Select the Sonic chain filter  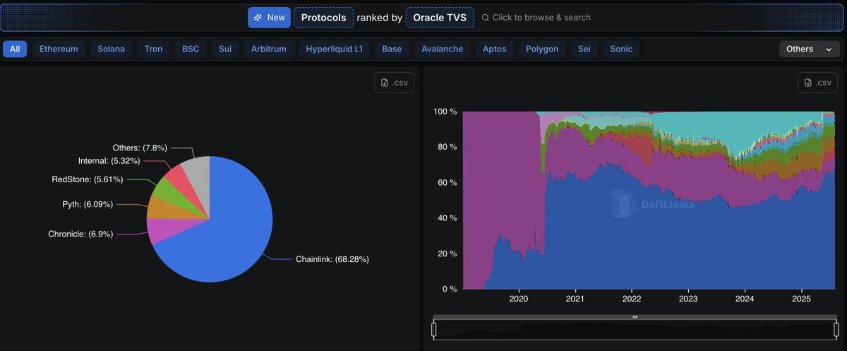pyautogui.click(x=621, y=49)
